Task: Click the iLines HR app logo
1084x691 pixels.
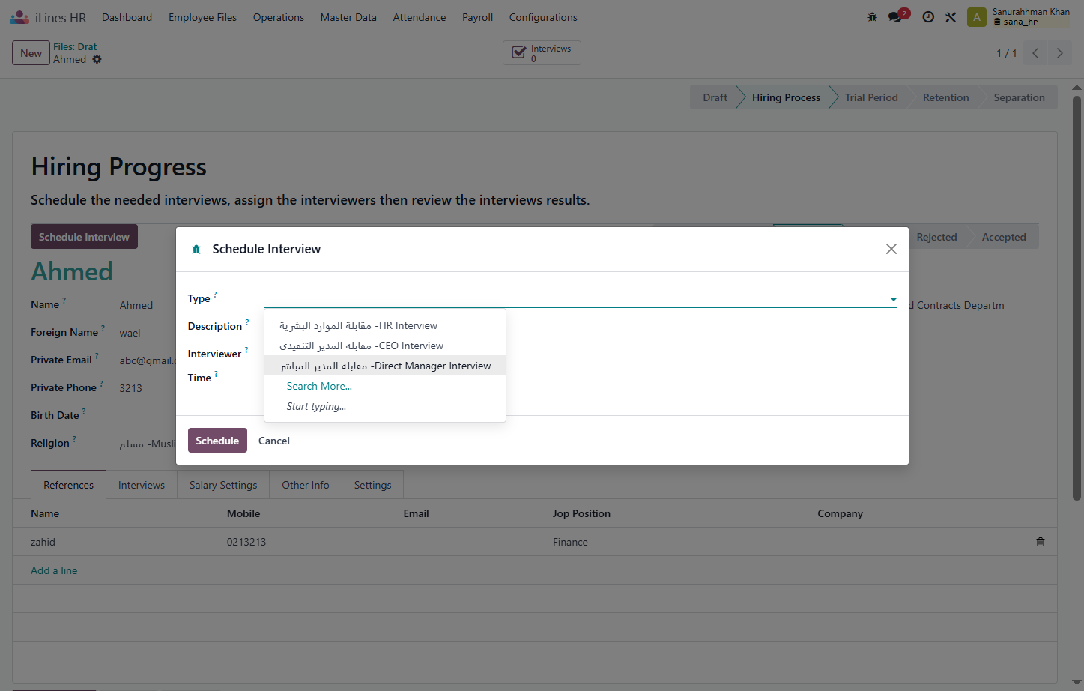Action: 19,17
